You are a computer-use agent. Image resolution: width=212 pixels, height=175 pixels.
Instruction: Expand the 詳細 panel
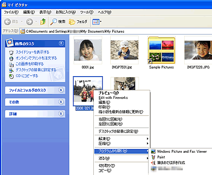[61, 114]
